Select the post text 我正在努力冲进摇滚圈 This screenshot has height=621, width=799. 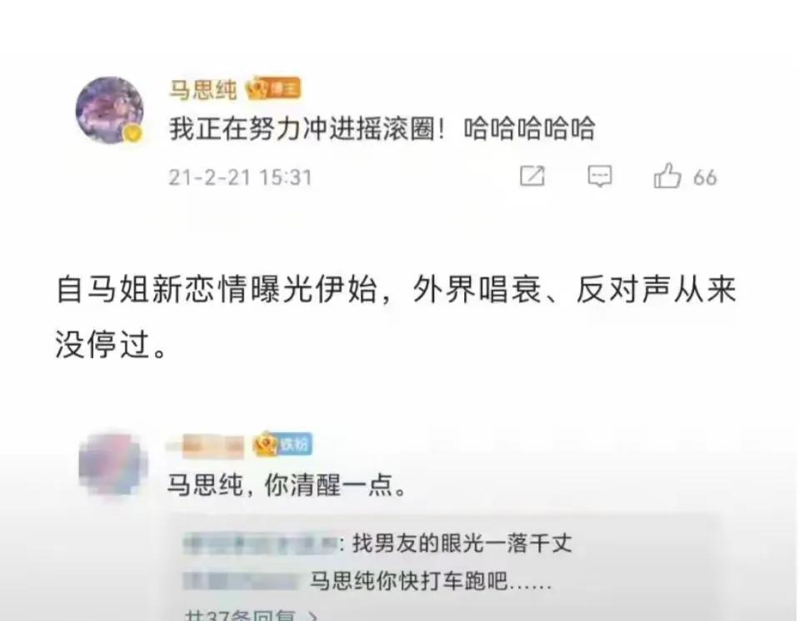pos(302,128)
